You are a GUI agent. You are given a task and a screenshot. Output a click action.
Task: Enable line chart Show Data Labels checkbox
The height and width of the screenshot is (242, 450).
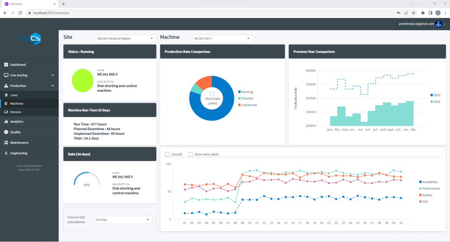point(190,154)
